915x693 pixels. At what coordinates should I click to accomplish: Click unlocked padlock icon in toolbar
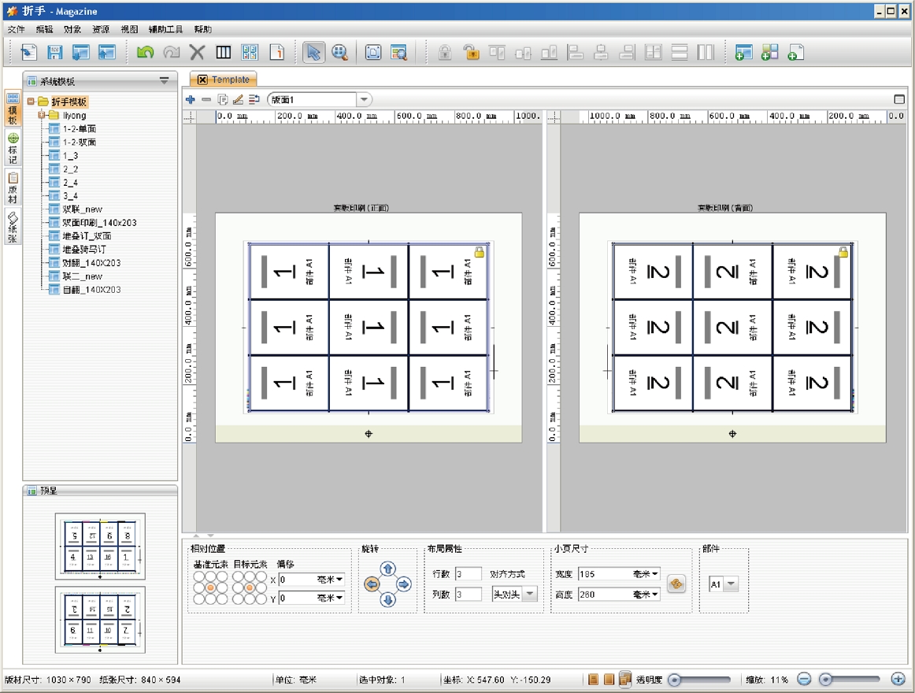click(471, 53)
